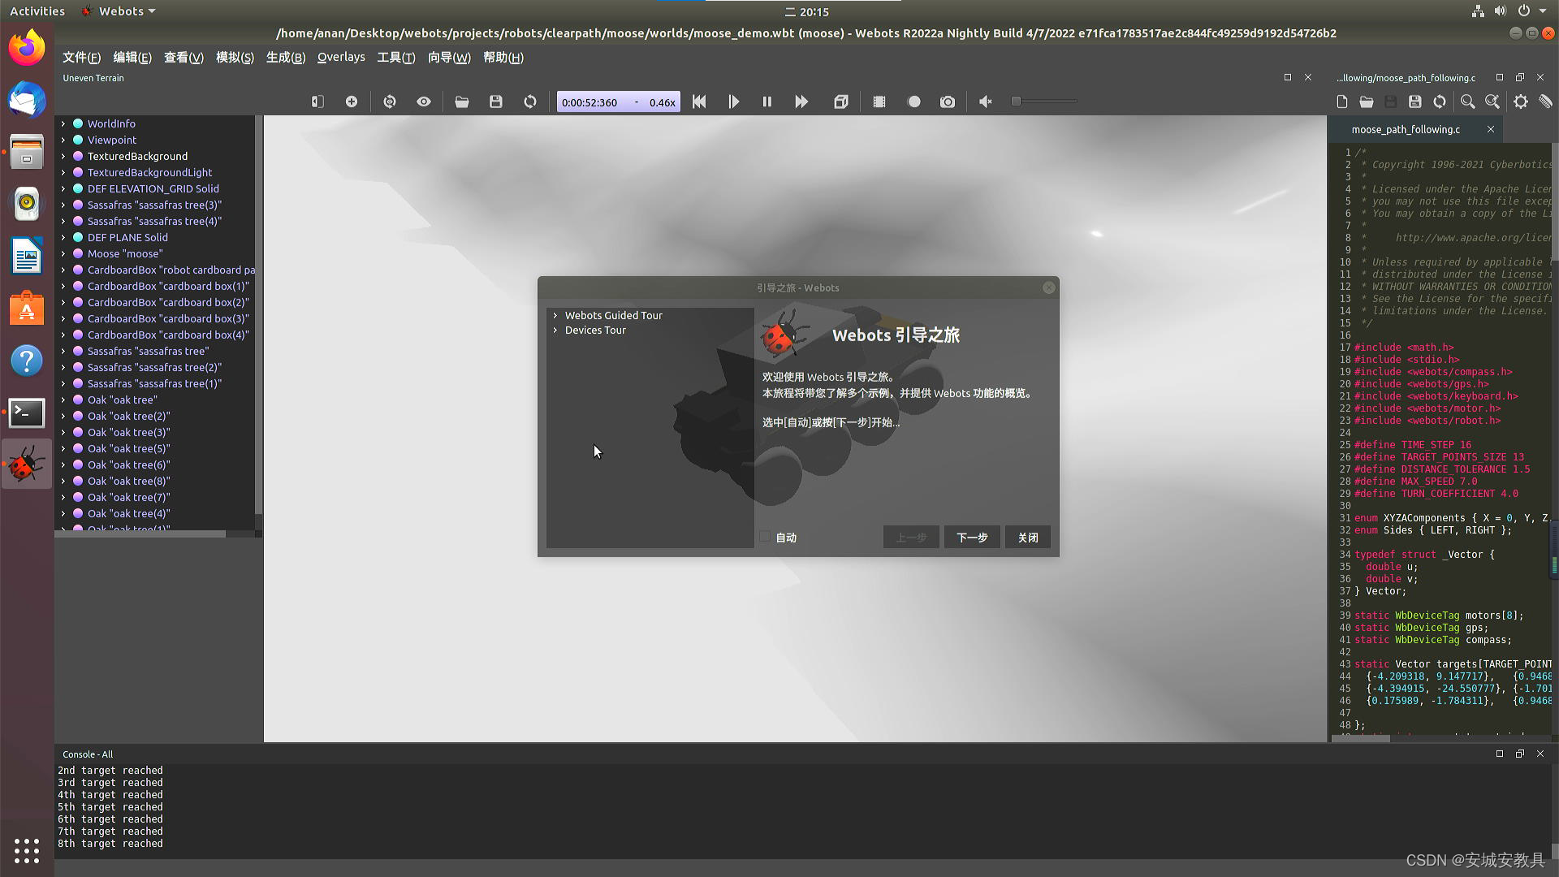The image size is (1559, 877).
Task: Open the Overlays menu
Action: pos(341,57)
